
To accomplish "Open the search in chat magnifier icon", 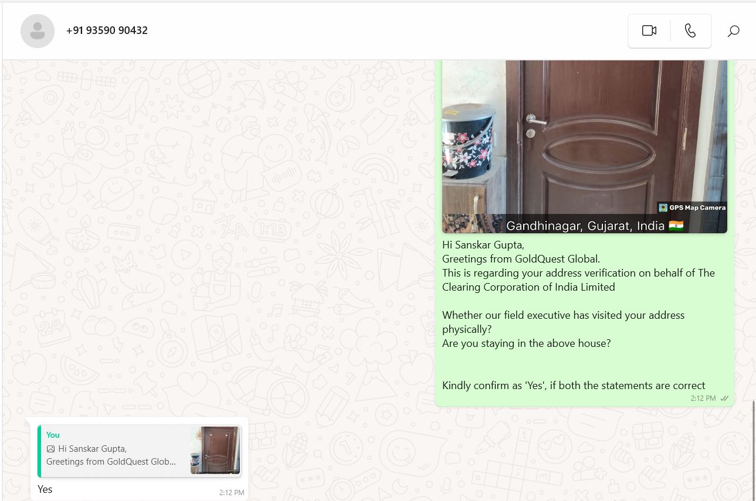I will (733, 31).
